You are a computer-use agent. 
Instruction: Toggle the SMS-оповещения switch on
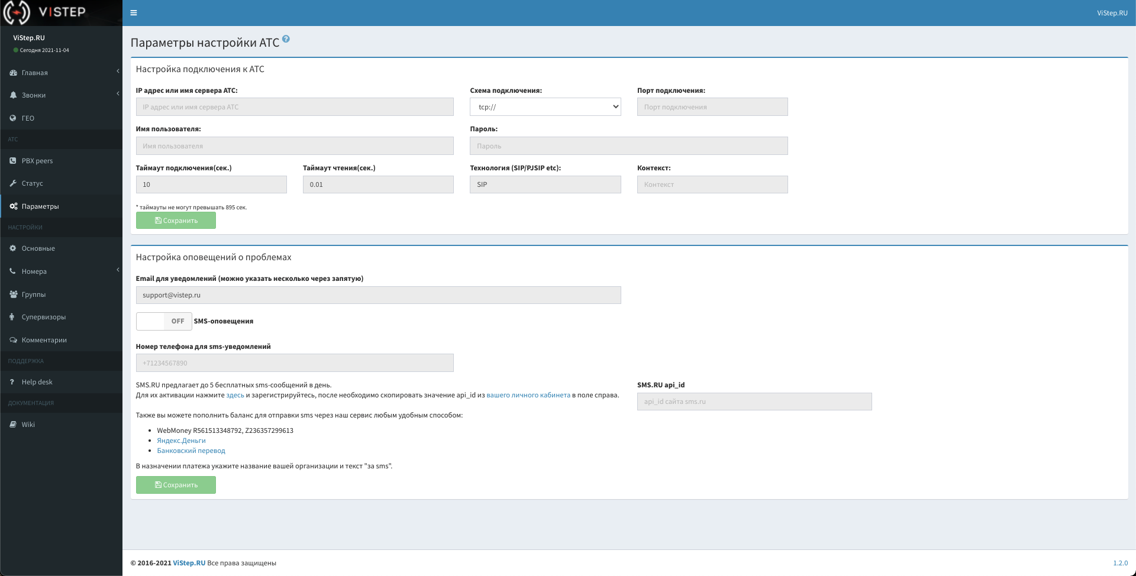coord(164,321)
